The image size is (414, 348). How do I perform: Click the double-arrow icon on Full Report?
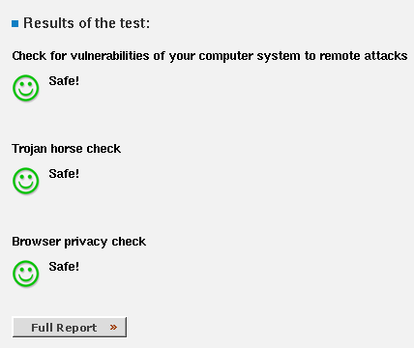113,328
